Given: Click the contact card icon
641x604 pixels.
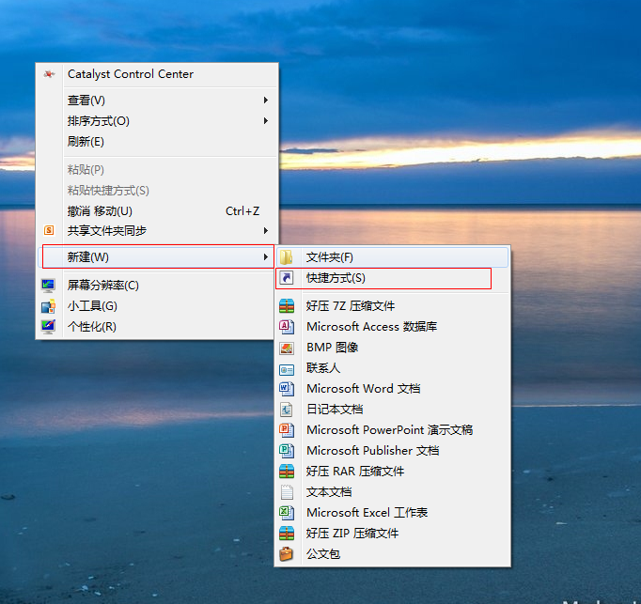Looking at the screenshot, I should coord(287,370).
